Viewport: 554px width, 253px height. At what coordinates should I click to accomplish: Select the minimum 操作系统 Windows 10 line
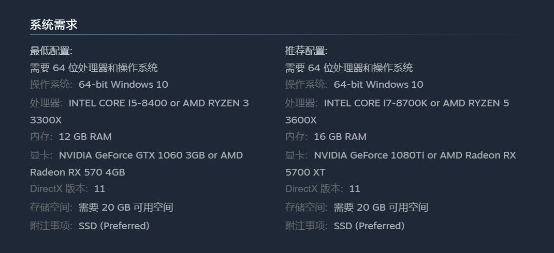point(99,85)
